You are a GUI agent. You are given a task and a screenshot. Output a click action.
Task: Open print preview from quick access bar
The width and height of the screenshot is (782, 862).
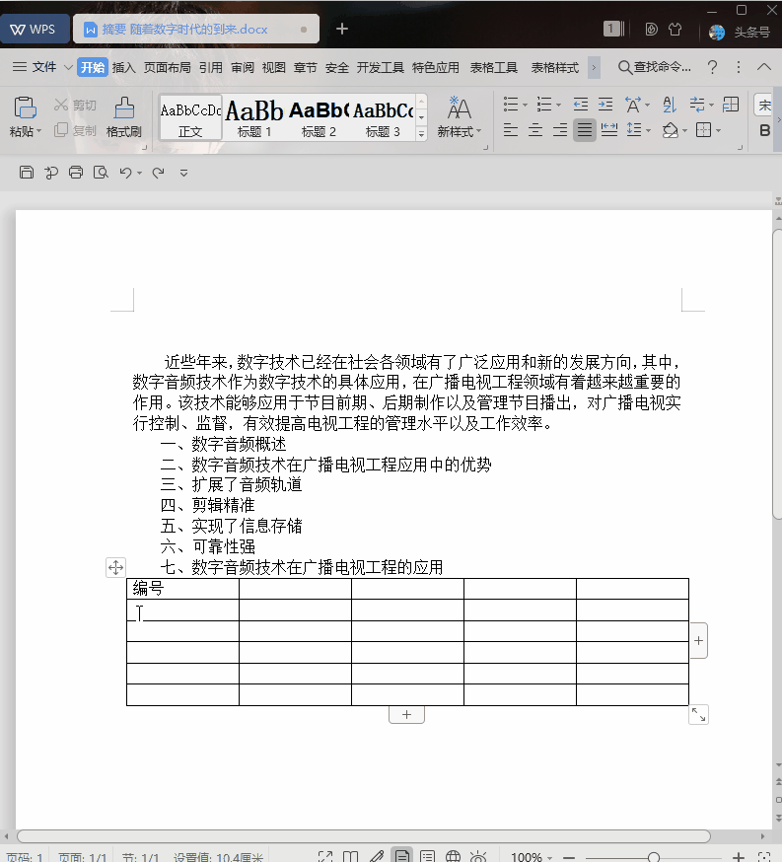101,173
